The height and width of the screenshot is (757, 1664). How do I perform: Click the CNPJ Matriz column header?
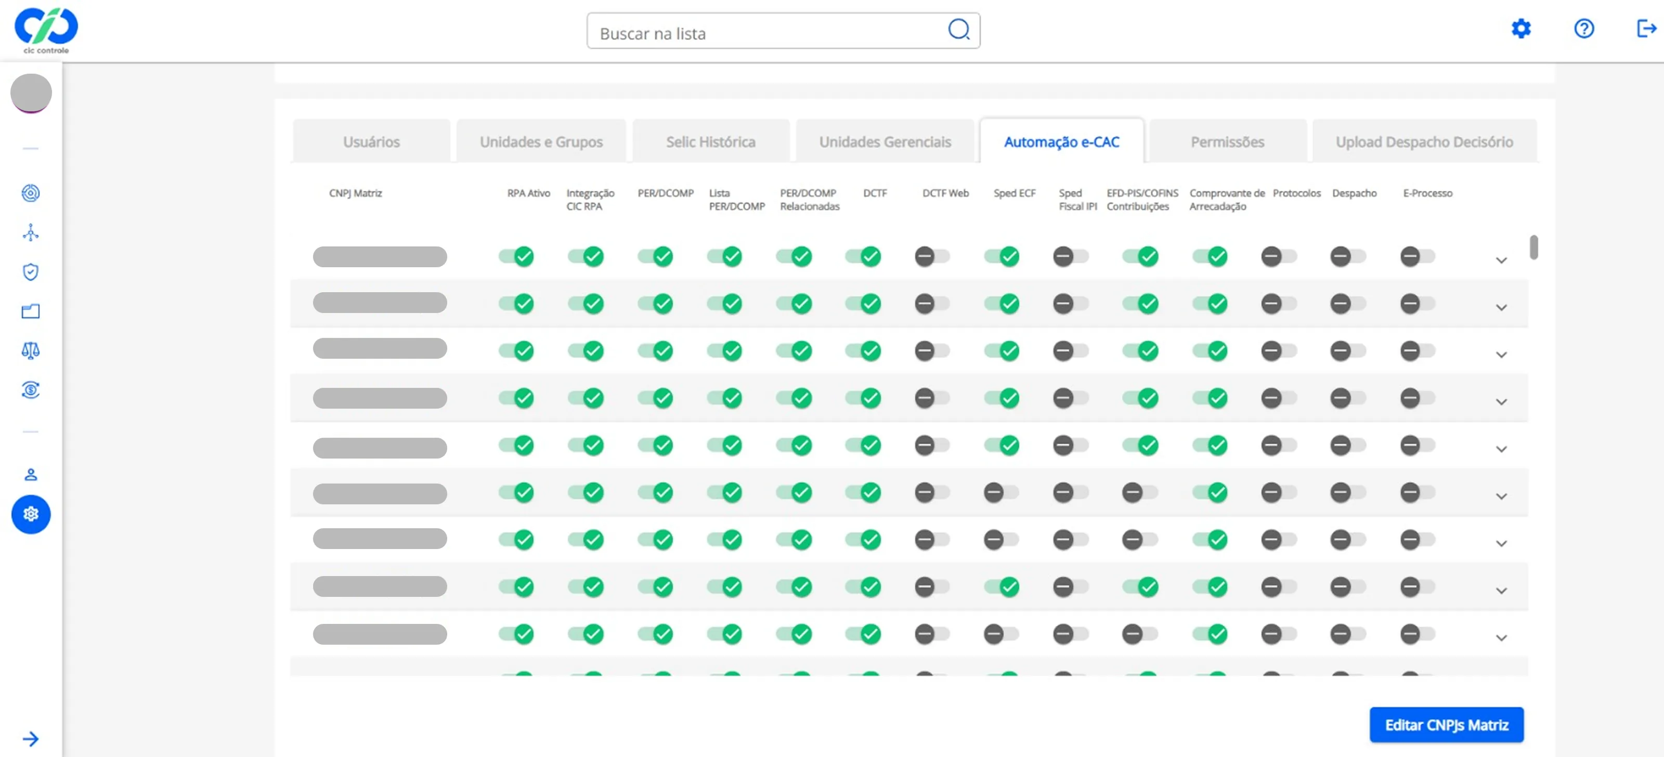click(355, 193)
